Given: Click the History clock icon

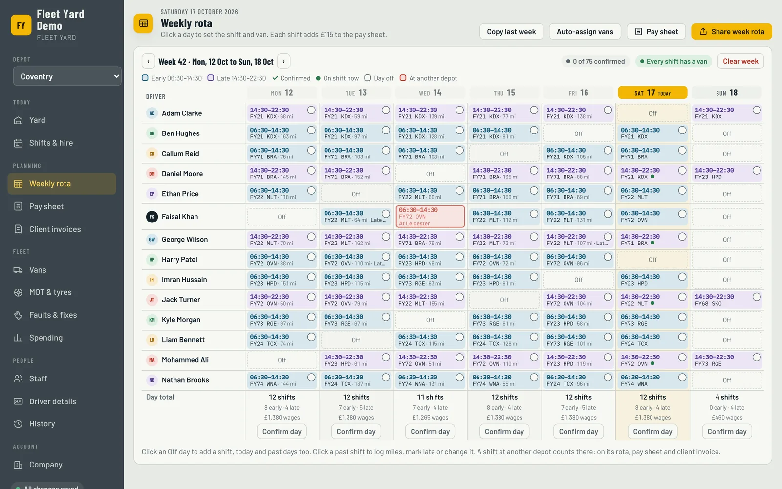Looking at the screenshot, I should (x=18, y=424).
